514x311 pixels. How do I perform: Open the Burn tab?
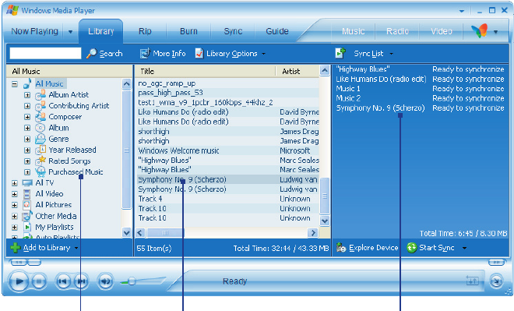click(x=188, y=31)
